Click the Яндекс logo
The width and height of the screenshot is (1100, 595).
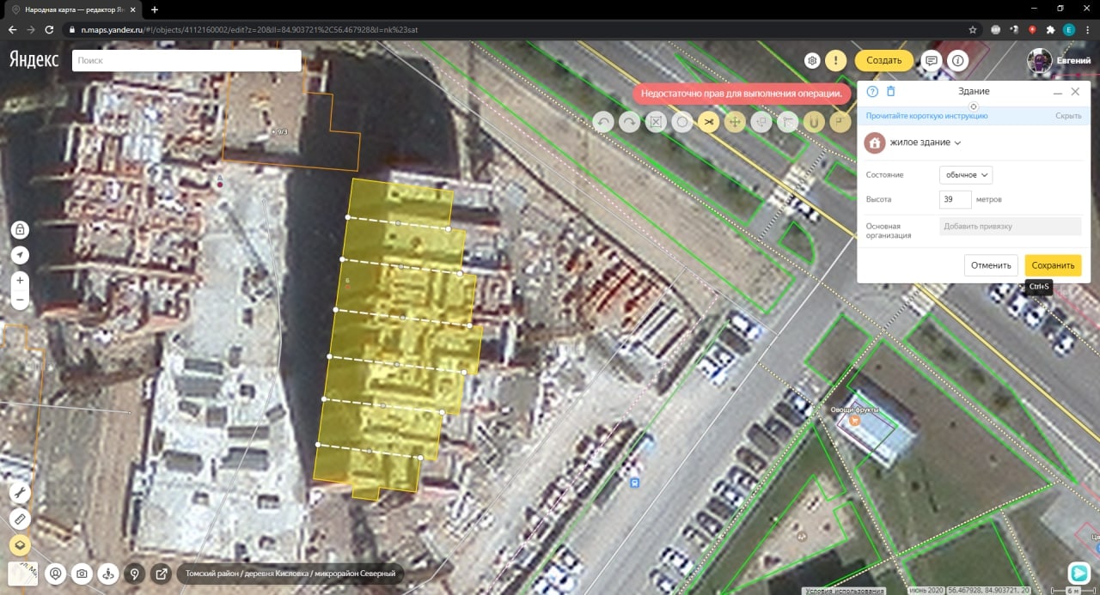[x=34, y=59]
